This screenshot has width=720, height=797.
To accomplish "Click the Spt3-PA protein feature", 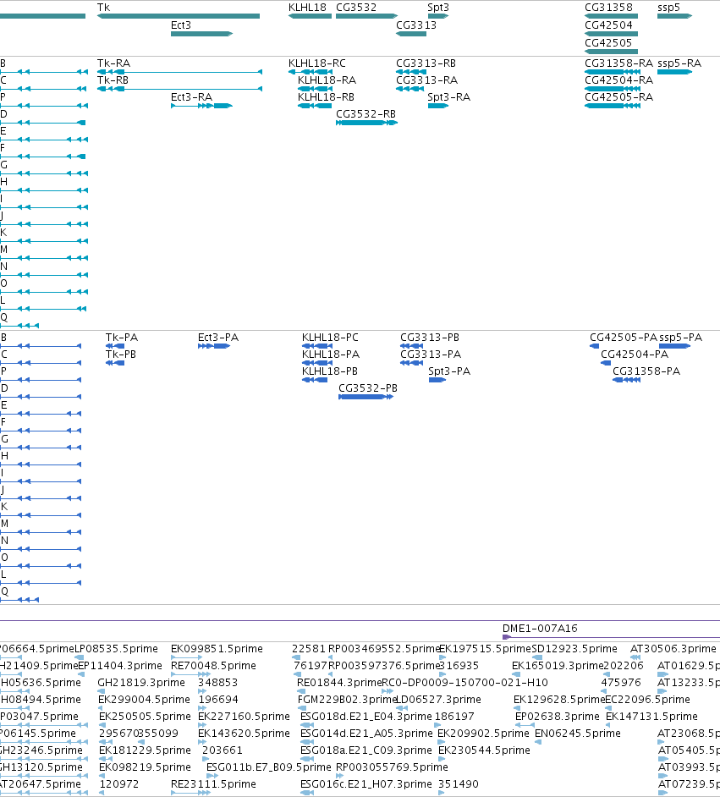I will click(x=437, y=380).
